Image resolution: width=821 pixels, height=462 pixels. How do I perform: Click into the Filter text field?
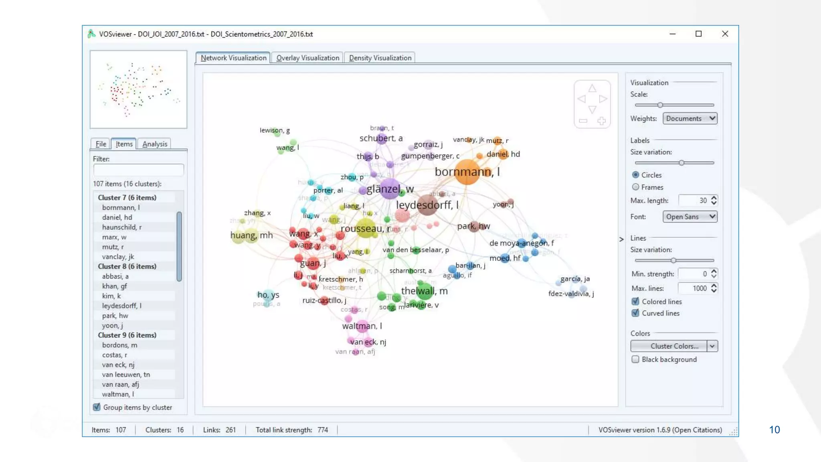coord(138,170)
